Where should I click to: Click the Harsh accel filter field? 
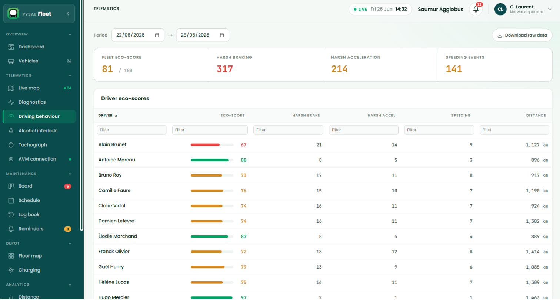tap(364, 130)
